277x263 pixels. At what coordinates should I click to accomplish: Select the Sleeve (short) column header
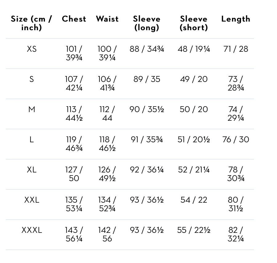(x=194, y=23)
